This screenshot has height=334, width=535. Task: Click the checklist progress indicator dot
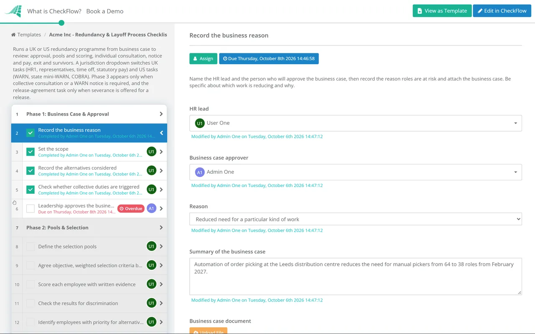point(61,23)
